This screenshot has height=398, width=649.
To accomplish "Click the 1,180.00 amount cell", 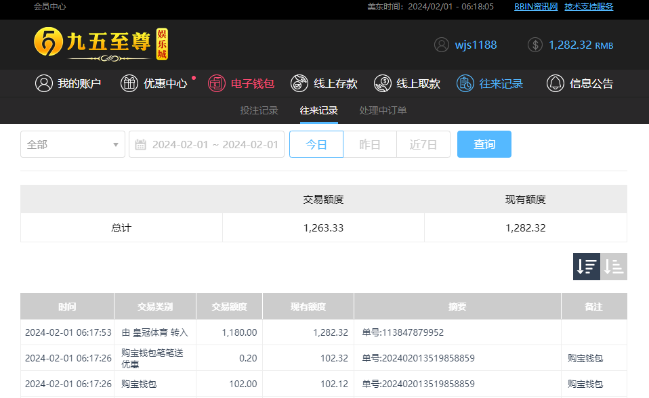I will pos(229,332).
